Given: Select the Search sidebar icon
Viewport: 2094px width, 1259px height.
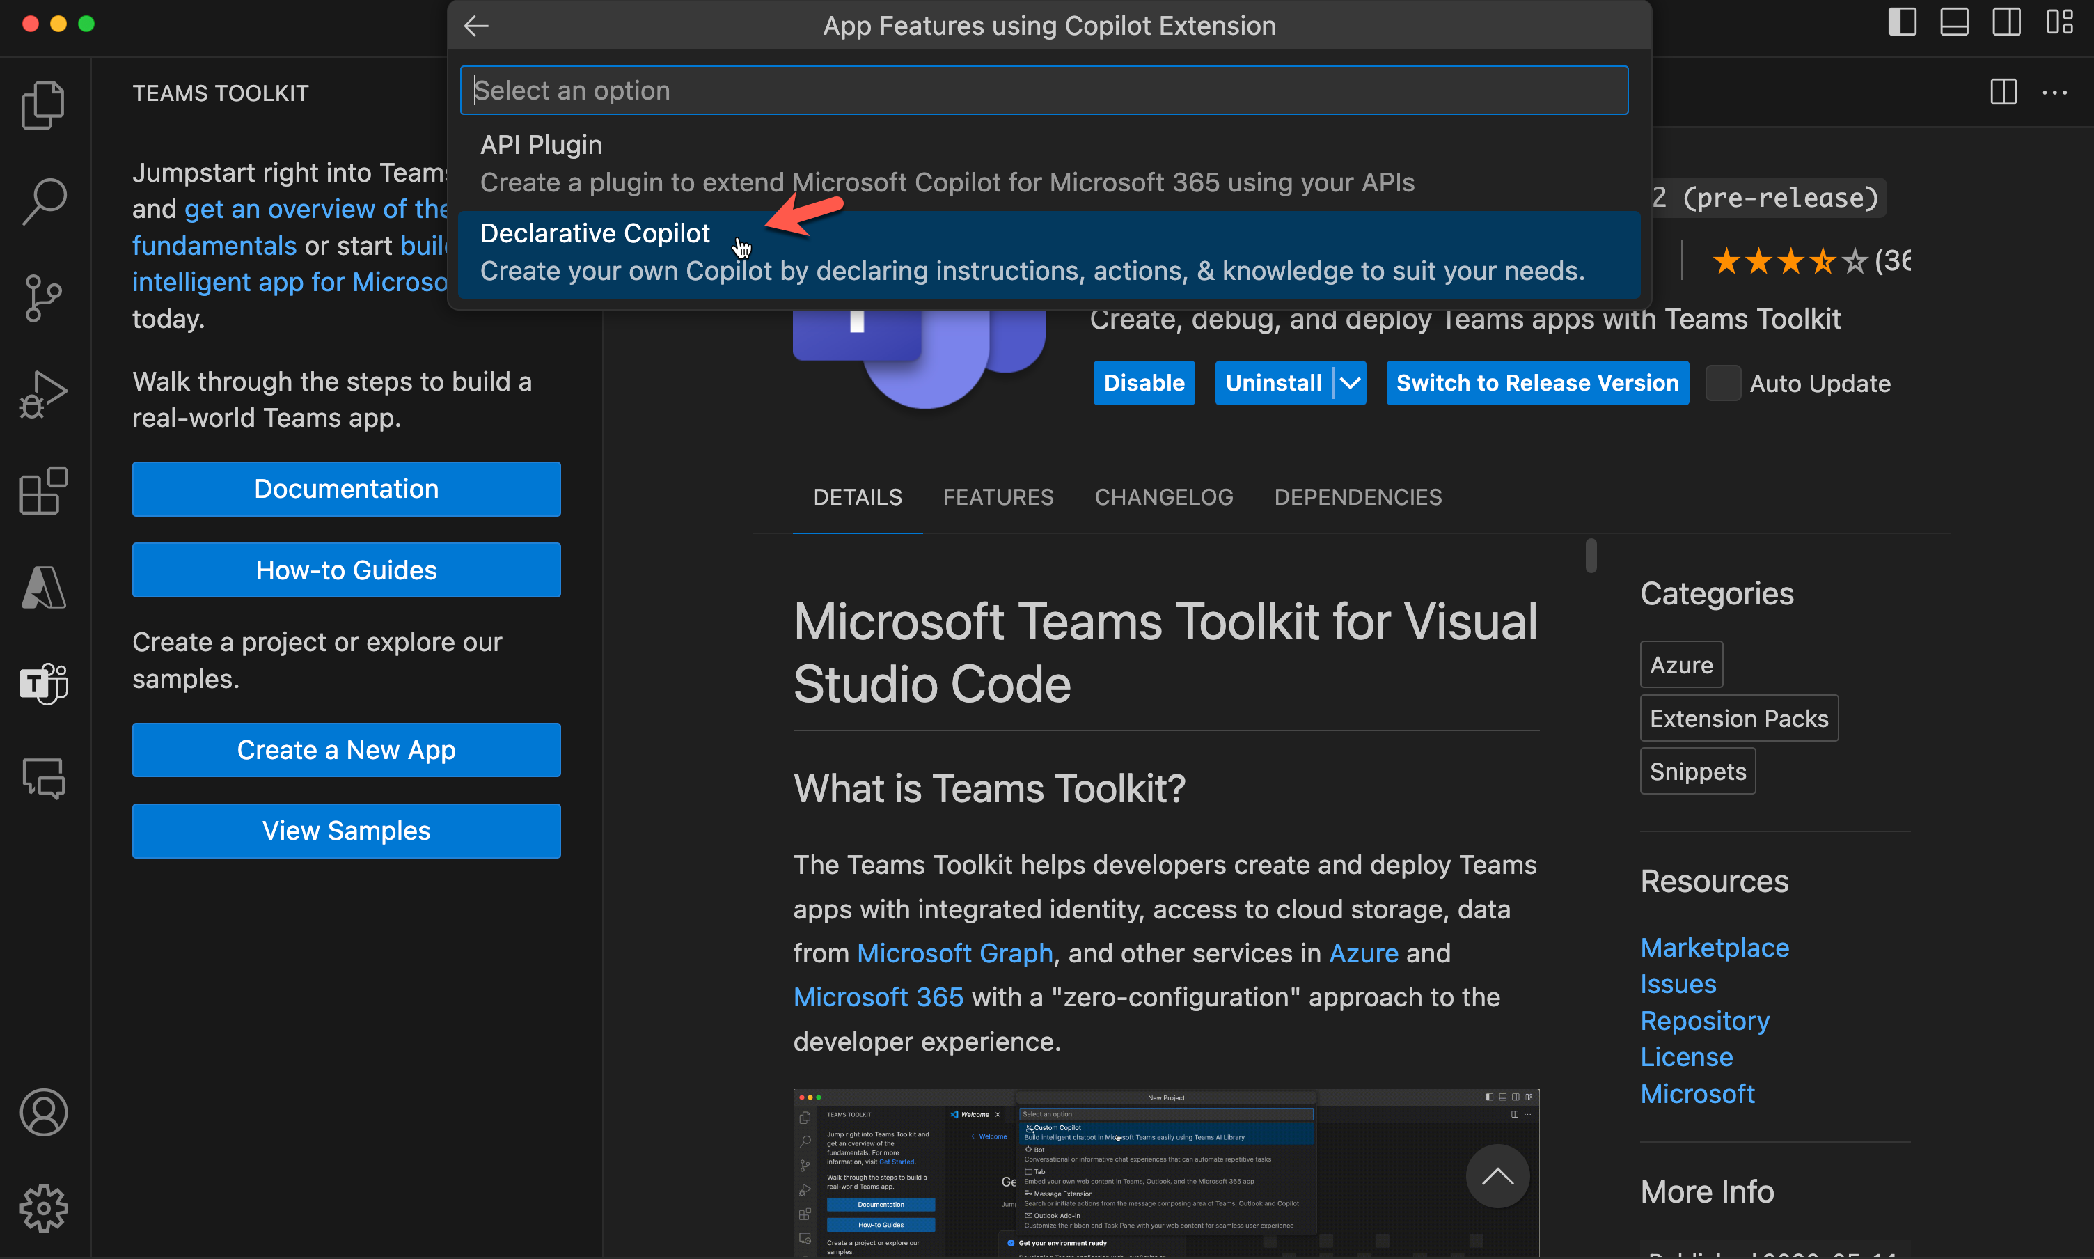Looking at the screenshot, I should pos(43,201).
